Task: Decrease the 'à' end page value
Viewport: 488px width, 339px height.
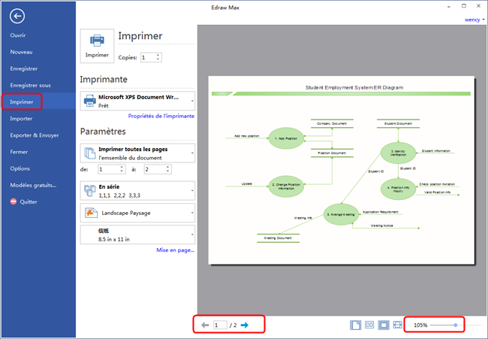Action: pyautogui.click(x=167, y=171)
